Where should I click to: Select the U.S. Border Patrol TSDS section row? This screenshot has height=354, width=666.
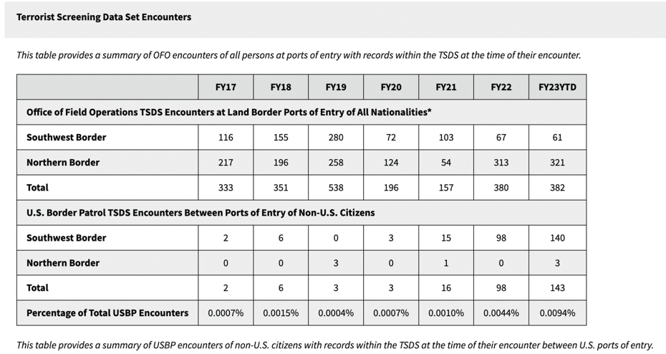[x=301, y=213]
